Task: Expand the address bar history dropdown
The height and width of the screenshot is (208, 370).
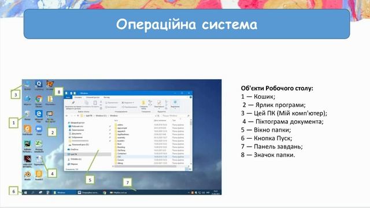Action: pos(156,116)
